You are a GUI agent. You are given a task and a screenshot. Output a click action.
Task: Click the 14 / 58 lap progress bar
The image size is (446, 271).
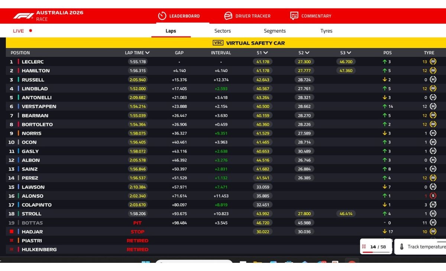[376, 252]
